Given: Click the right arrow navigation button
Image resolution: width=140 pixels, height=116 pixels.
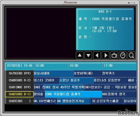Looking at the screenshot, I should coord(105,55).
